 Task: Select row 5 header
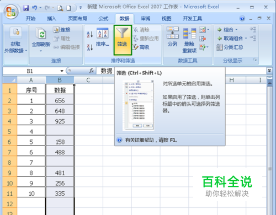click(9, 132)
